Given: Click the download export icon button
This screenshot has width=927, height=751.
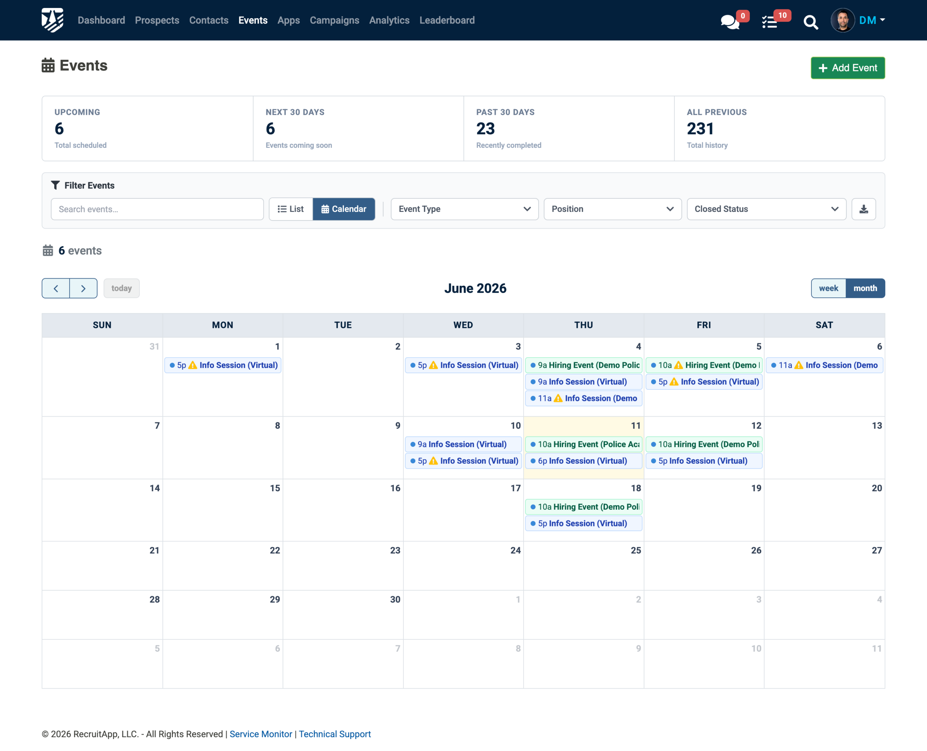Looking at the screenshot, I should coord(863,209).
